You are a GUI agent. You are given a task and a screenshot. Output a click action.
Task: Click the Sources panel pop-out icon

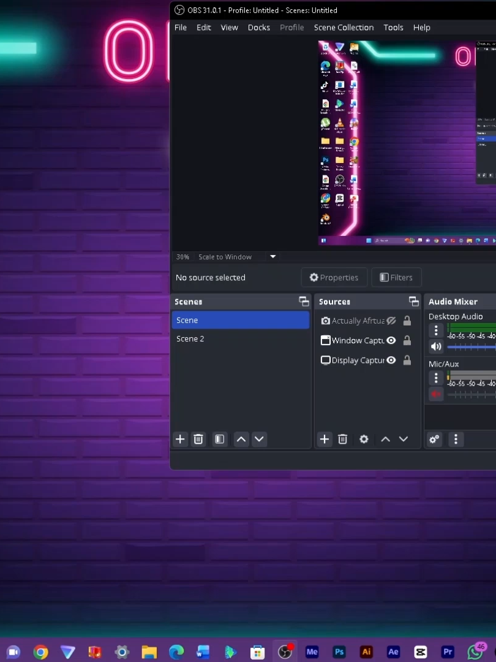[413, 301]
